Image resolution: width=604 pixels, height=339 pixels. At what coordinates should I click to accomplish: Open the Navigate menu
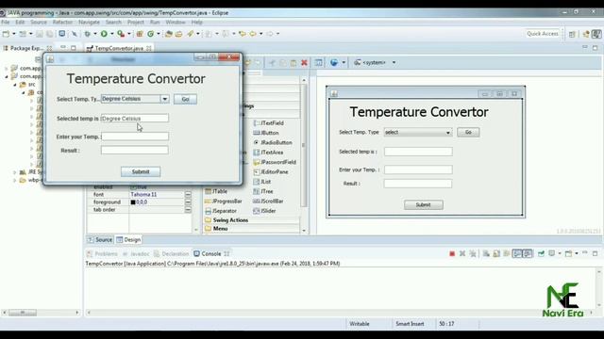[89, 23]
